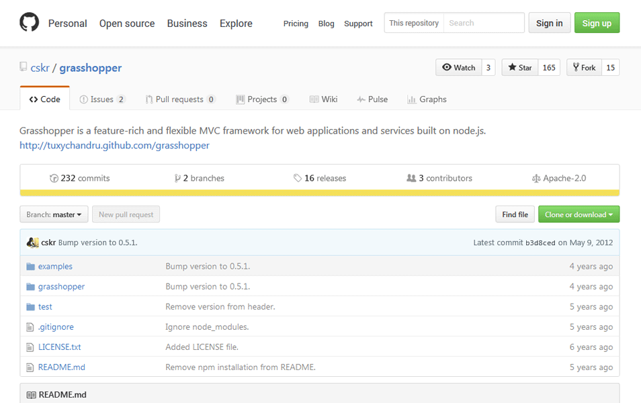This screenshot has height=403, width=641.
Task: Click the releases tag icon
Action: tap(297, 178)
